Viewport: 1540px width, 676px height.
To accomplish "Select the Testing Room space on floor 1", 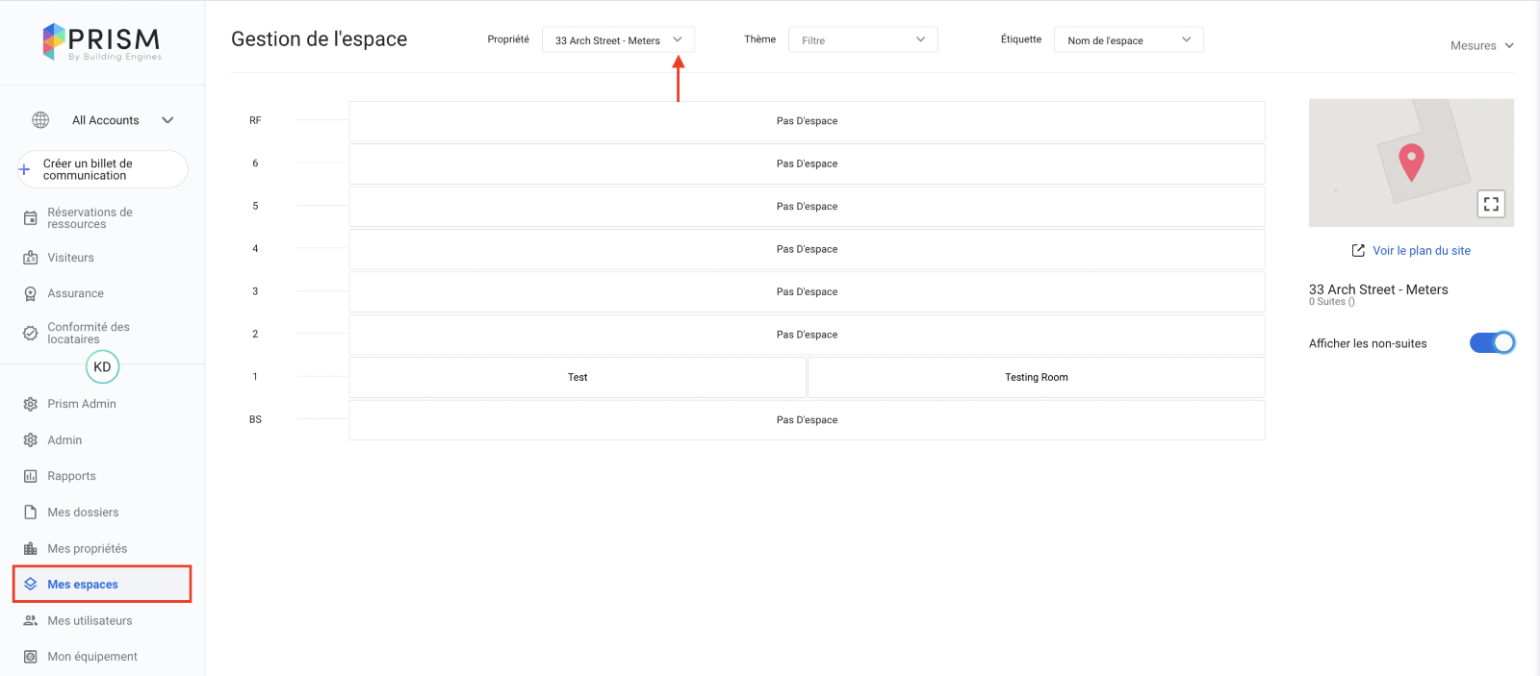I will click(1036, 378).
